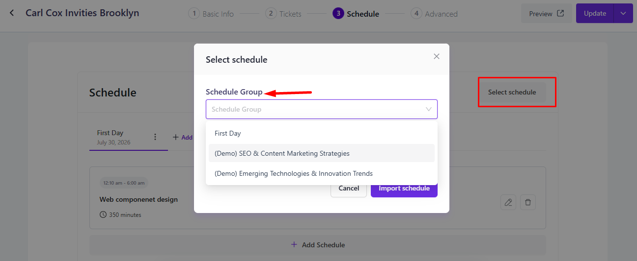Click the clock icon for 350 minutes
The height and width of the screenshot is (261, 637).
tap(103, 214)
